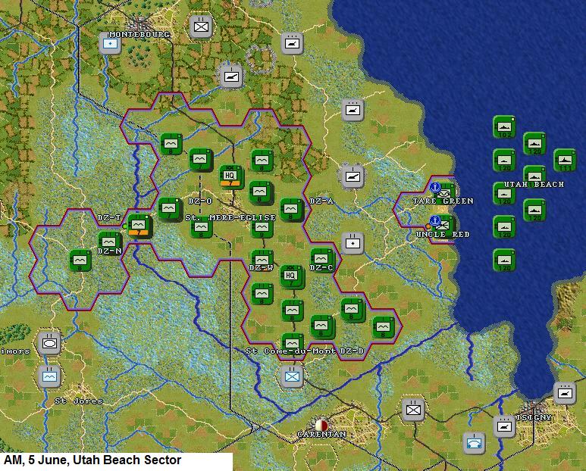Click the St. MERE-EGLISE town label

pyautogui.click(x=230, y=217)
